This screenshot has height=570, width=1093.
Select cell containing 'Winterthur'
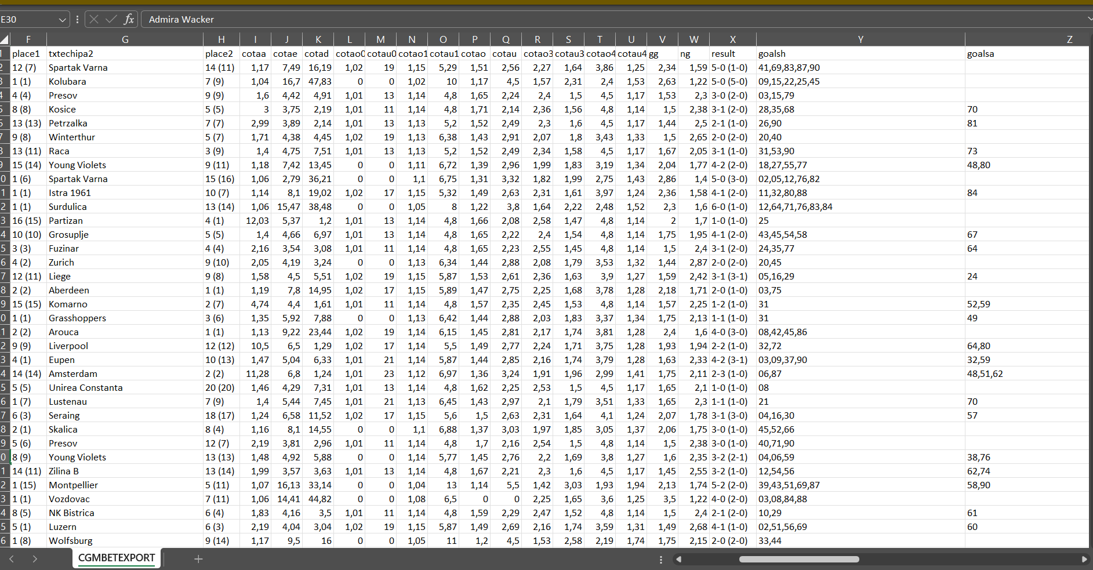pyautogui.click(x=125, y=137)
